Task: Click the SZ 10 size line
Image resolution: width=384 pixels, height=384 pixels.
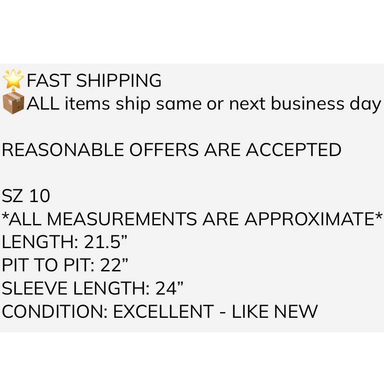Action: pos(26,196)
